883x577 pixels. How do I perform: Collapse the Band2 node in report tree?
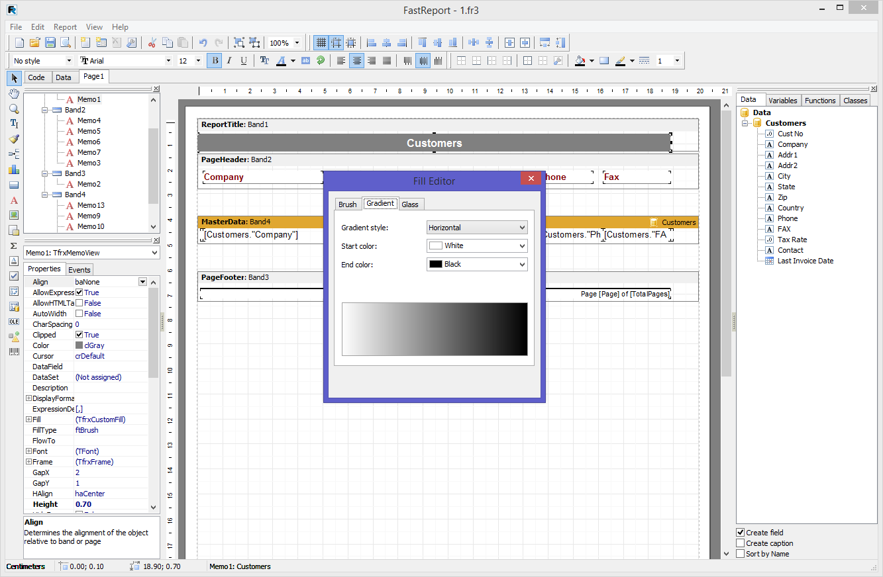(45, 110)
